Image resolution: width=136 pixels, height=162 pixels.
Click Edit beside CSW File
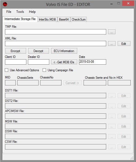[124, 147]
